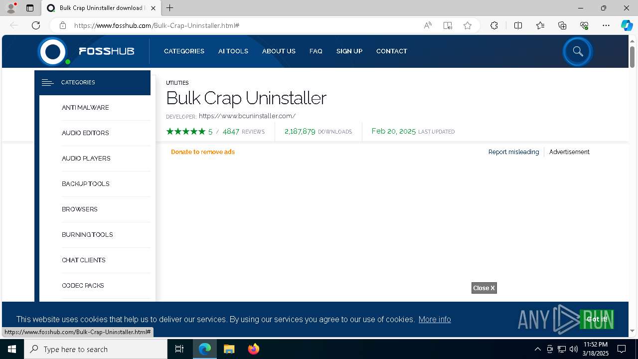The width and height of the screenshot is (638, 359).
Task: Click the UTILITIES breadcrumb label
Action: pos(177,83)
